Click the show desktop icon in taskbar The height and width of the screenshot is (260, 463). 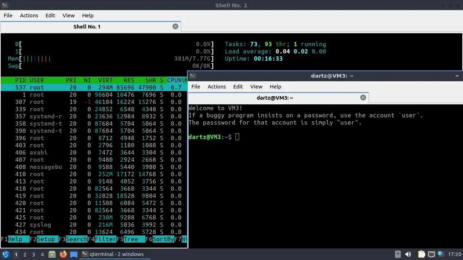tap(74, 254)
